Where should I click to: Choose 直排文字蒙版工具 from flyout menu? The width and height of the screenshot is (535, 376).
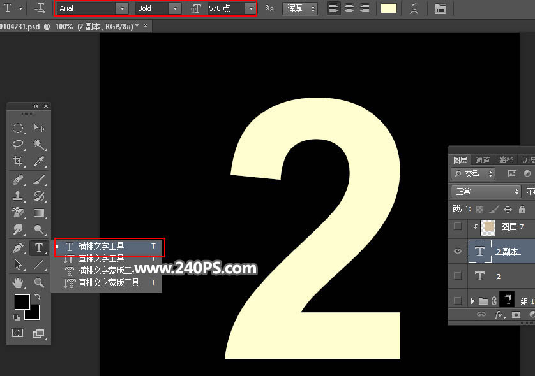(x=109, y=282)
